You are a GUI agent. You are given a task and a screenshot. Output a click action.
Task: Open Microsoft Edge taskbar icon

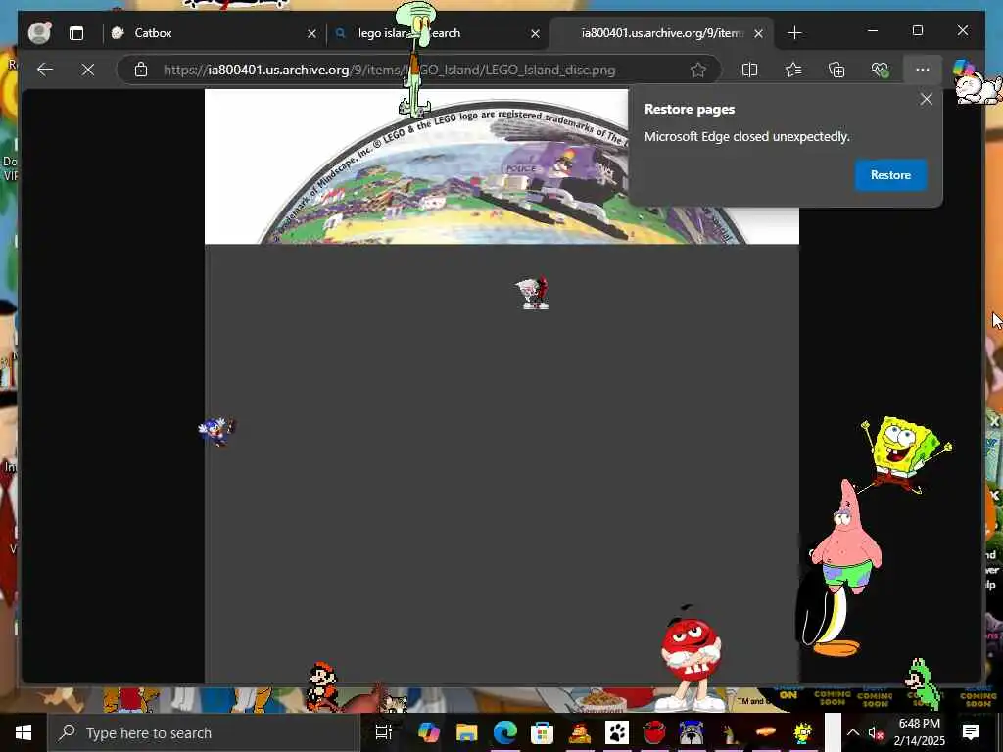(504, 732)
